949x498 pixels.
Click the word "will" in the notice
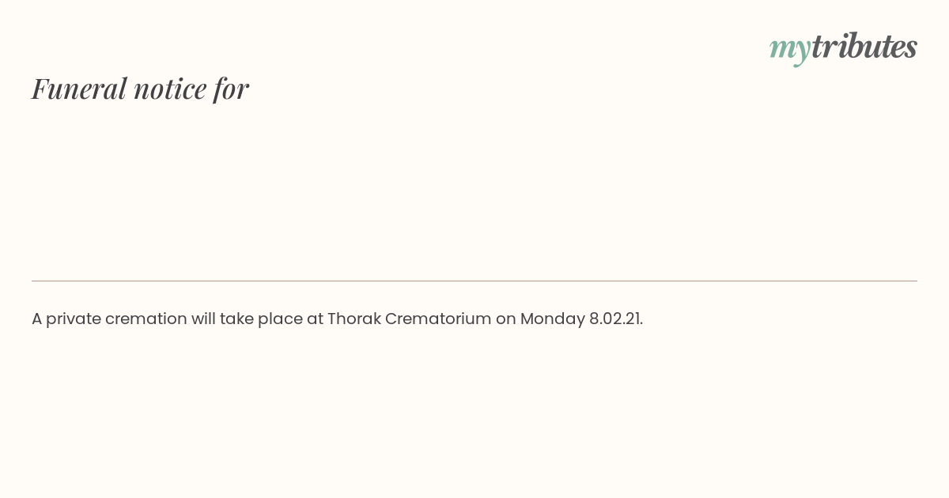point(203,319)
